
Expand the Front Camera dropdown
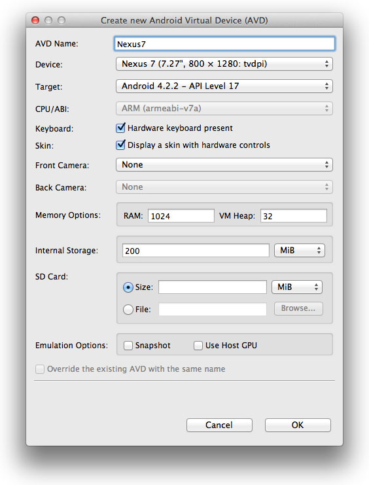coord(224,164)
